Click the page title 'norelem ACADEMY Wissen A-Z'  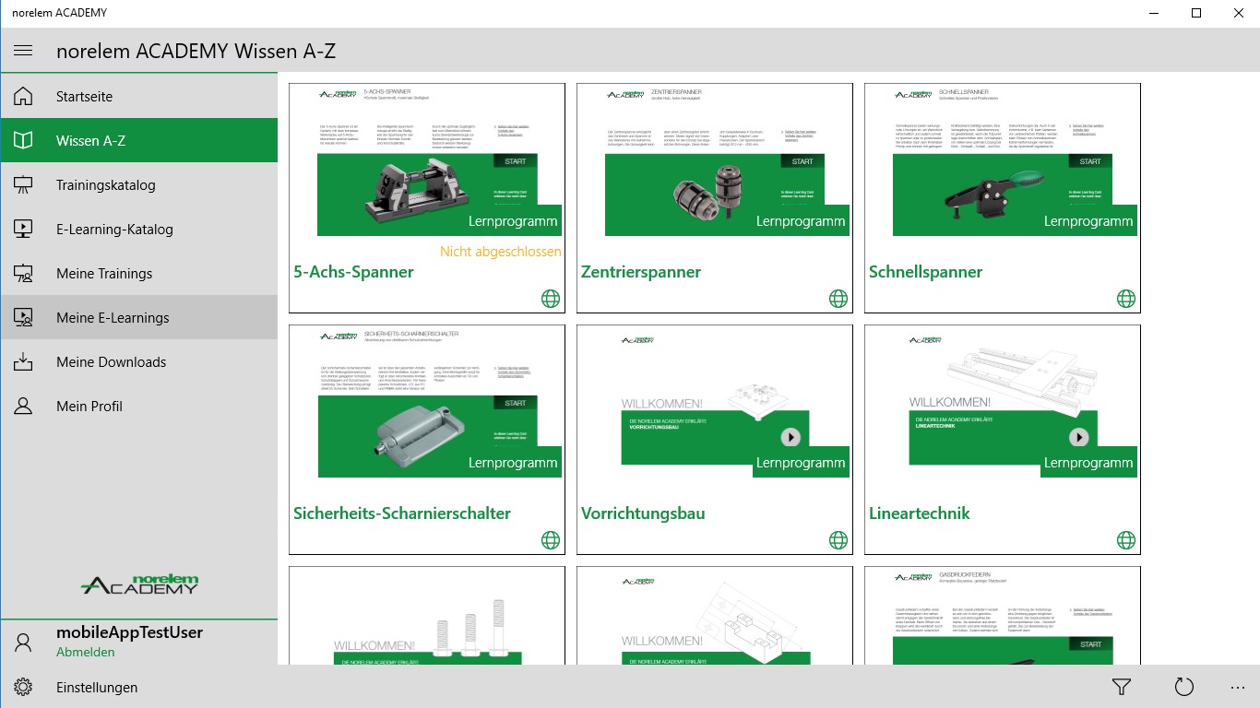[x=196, y=51]
